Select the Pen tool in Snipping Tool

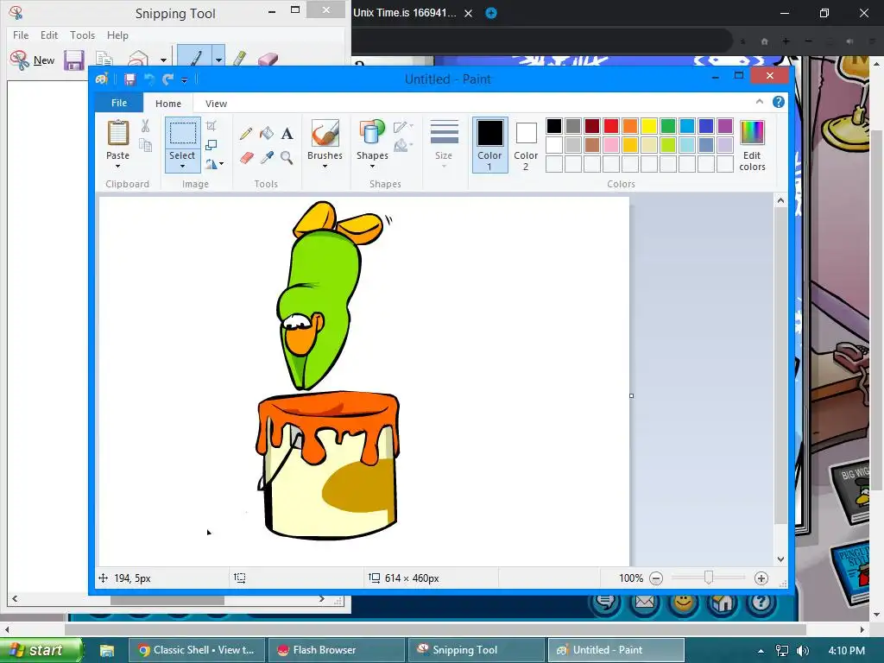pos(194,59)
